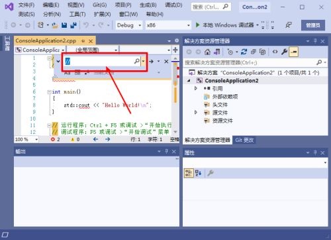The width and height of the screenshot is (331, 240).
Task: Toggle match case Aa option
Action: (x=67, y=72)
